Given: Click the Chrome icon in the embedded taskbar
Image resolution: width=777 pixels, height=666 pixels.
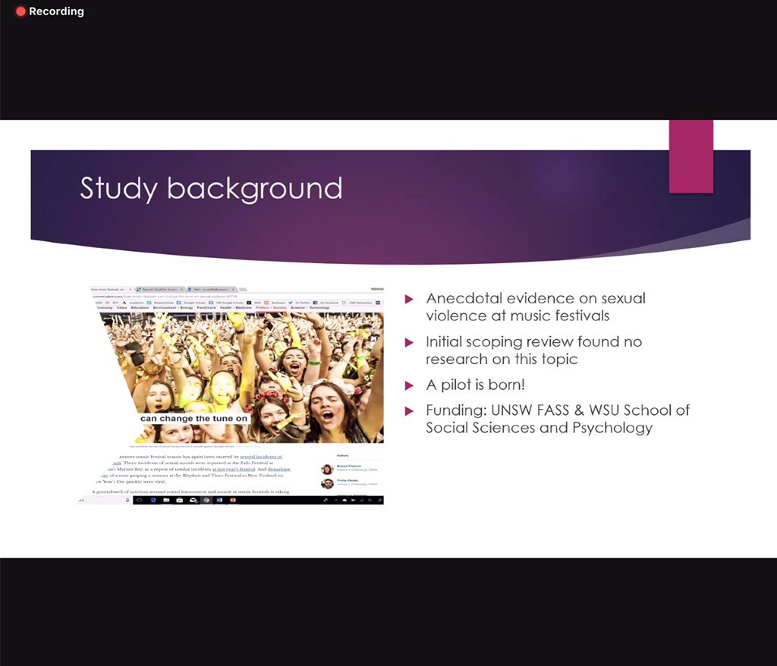Looking at the screenshot, I should (x=206, y=500).
